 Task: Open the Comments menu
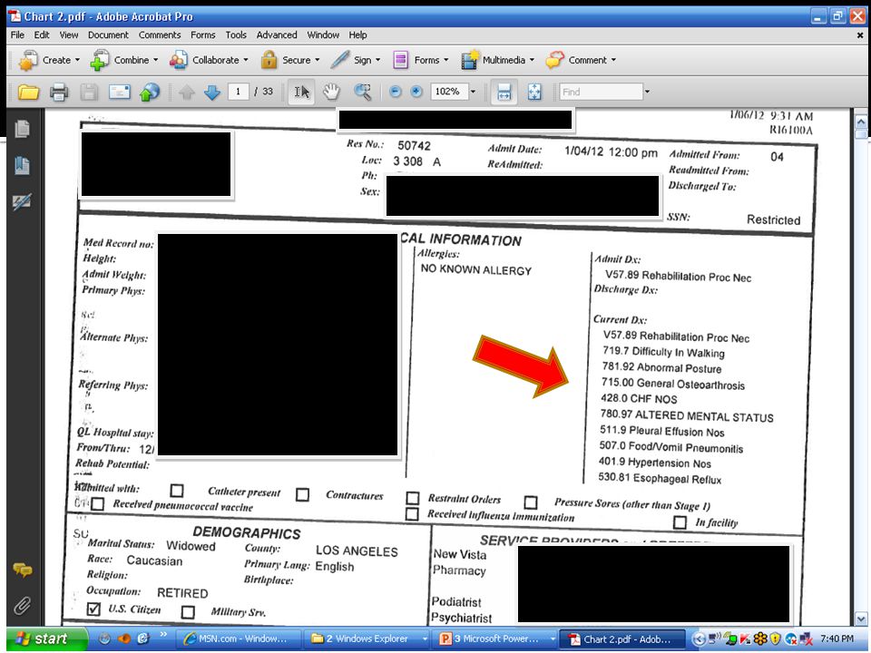click(x=160, y=35)
